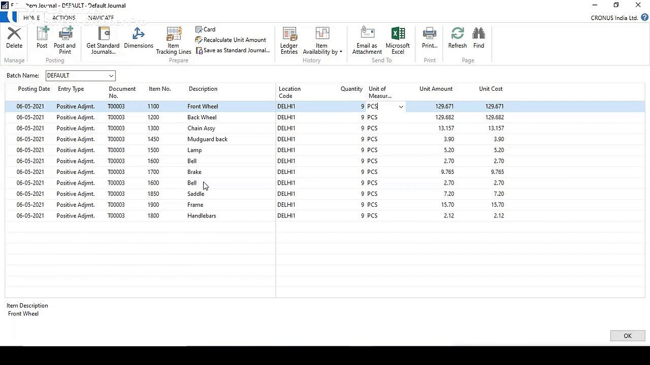Click unit amount 2.12 in Handlebars row

(449, 215)
